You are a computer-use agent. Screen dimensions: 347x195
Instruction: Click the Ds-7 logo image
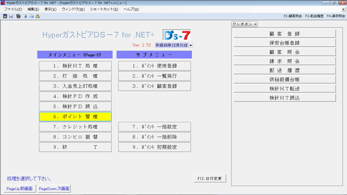coord(177,35)
